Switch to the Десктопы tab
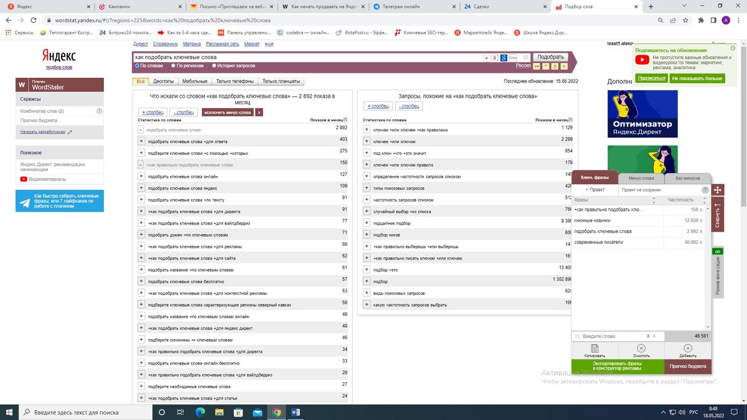This screenshot has height=420, width=747. point(164,82)
